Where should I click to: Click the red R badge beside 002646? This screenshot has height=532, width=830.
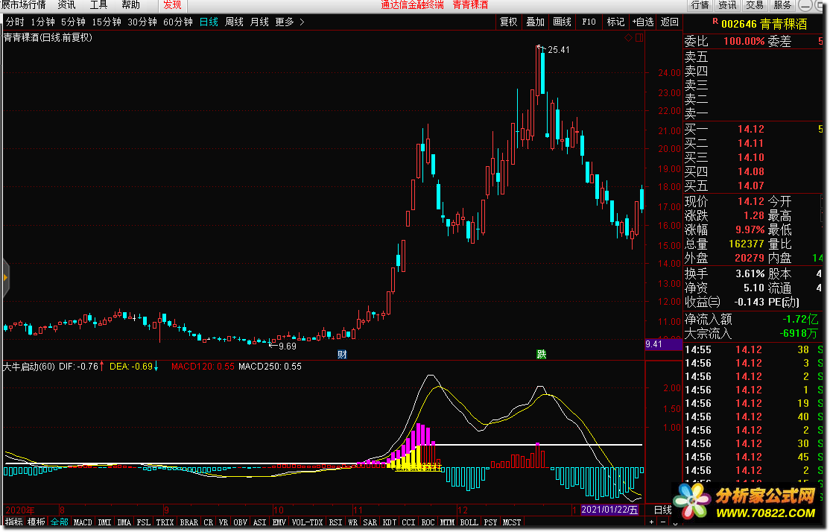pyautogui.click(x=715, y=21)
